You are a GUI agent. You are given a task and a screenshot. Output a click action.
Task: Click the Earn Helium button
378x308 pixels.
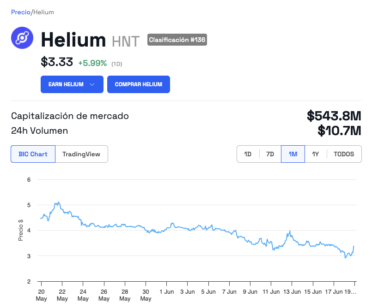point(66,84)
